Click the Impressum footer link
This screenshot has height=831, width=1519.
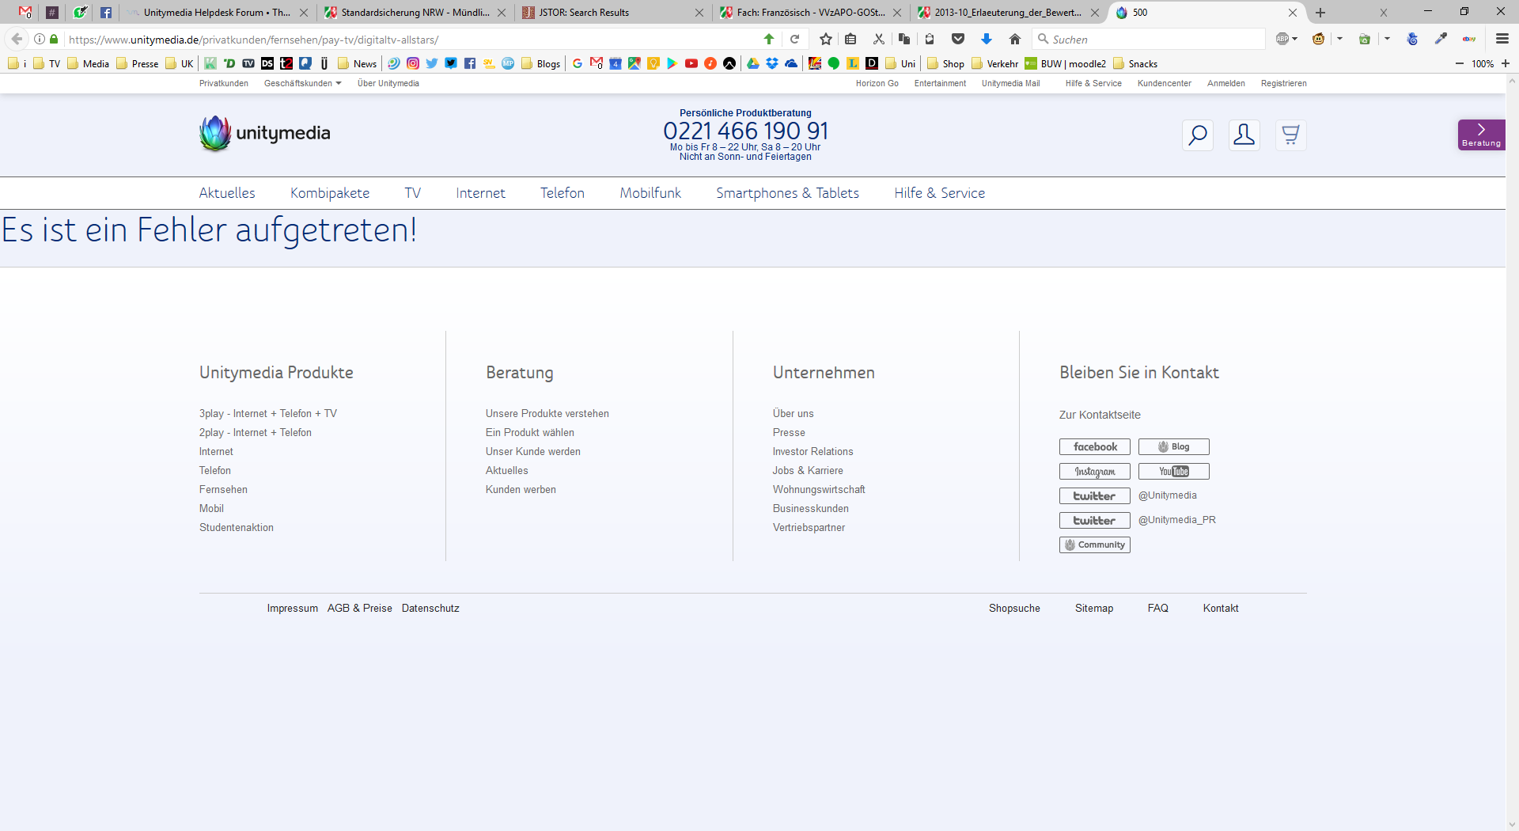click(292, 609)
